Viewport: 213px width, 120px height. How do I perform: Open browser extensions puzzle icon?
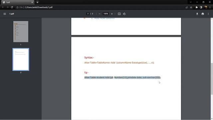pos(196,7)
